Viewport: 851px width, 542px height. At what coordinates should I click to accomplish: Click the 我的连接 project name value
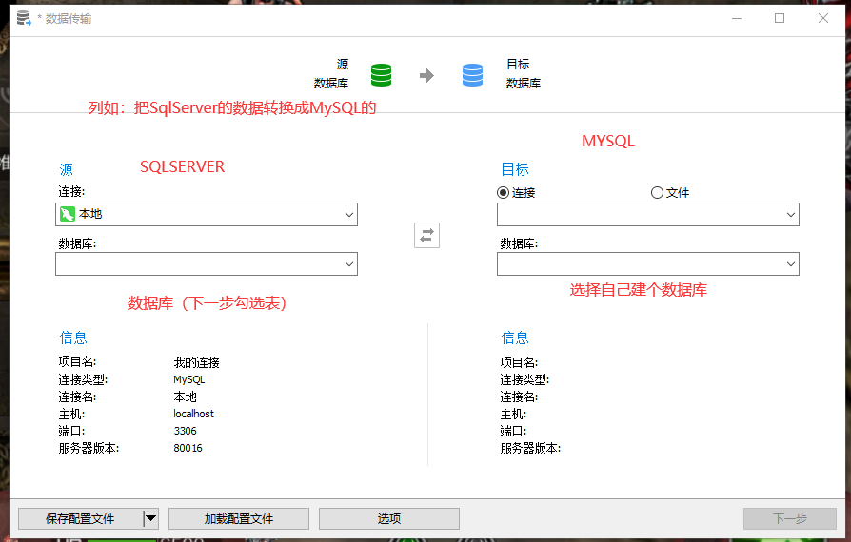[x=196, y=362]
